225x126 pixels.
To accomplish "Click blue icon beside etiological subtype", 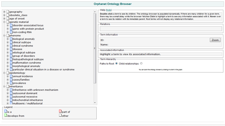I will 11,52.
